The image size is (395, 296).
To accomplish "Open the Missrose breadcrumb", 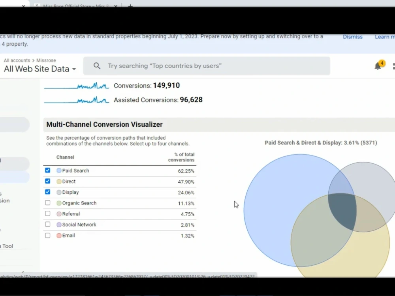I will click(x=46, y=60).
